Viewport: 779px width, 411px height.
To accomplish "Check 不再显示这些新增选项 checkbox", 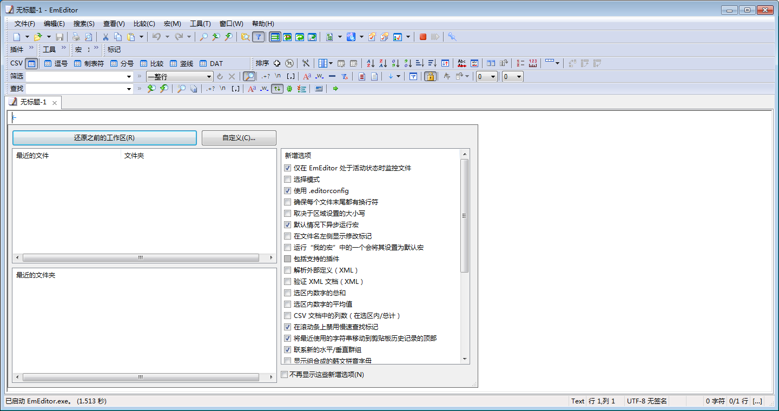I will (x=285, y=374).
